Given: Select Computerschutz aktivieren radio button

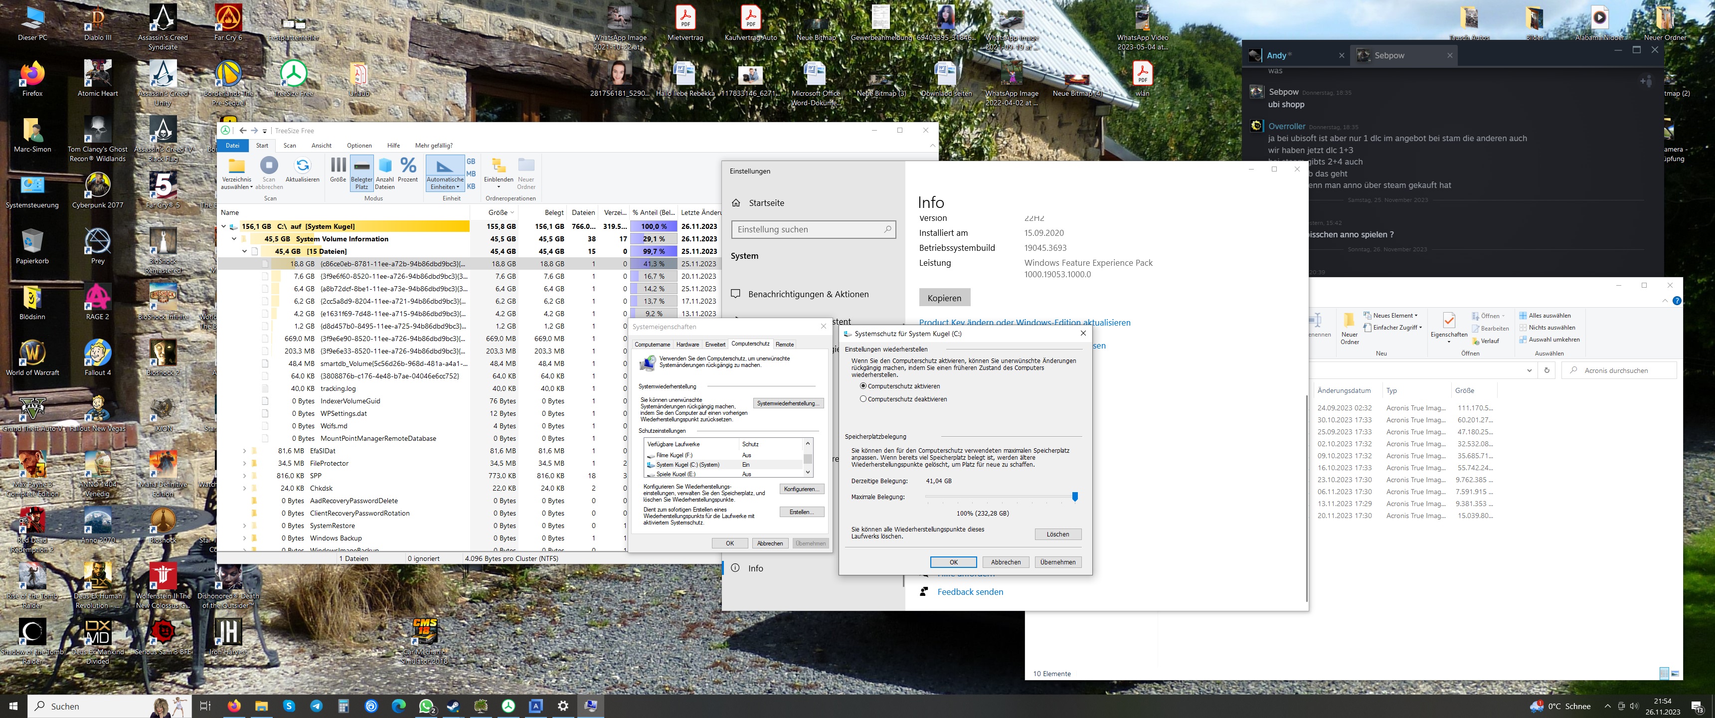Looking at the screenshot, I should pyautogui.click(x=863, y=386).
